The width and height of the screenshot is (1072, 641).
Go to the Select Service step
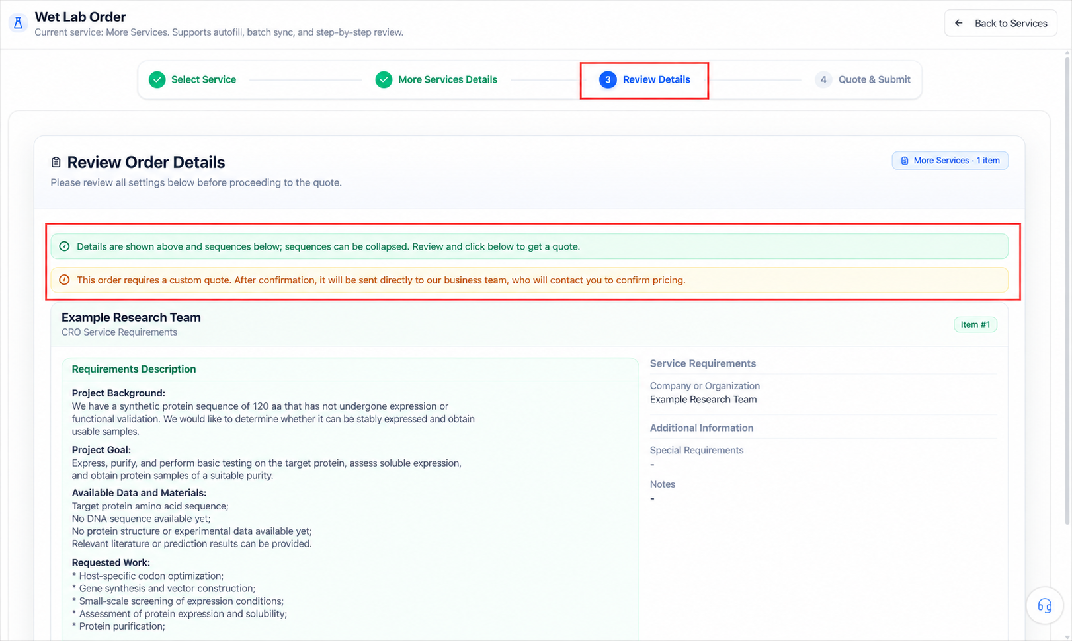point(192,79)
